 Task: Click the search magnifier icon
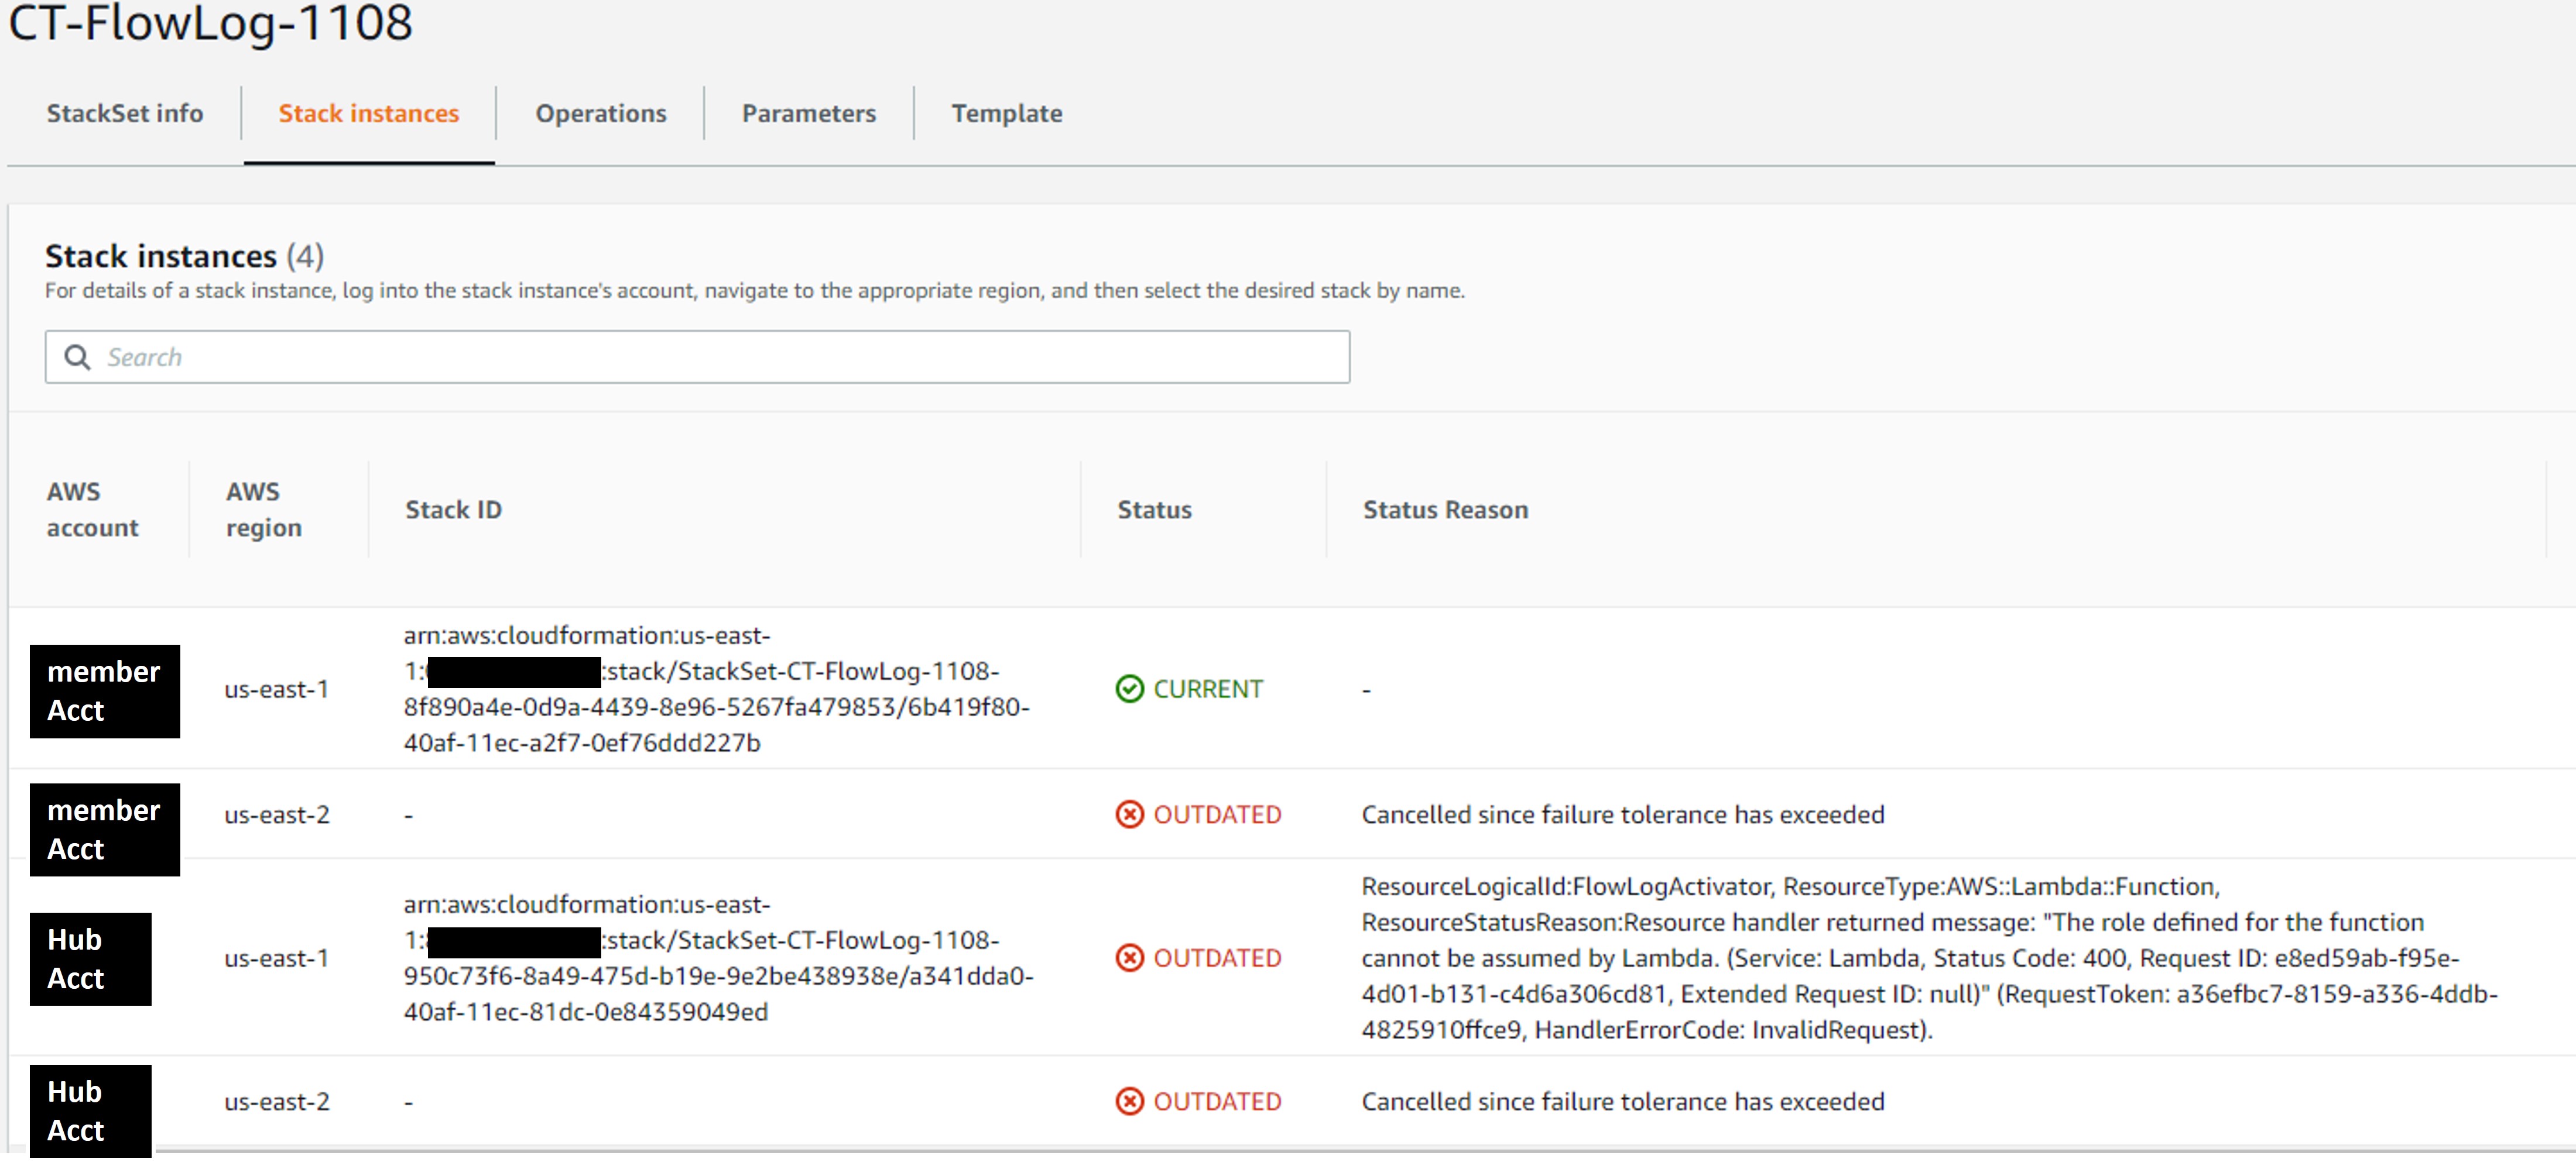77,357
